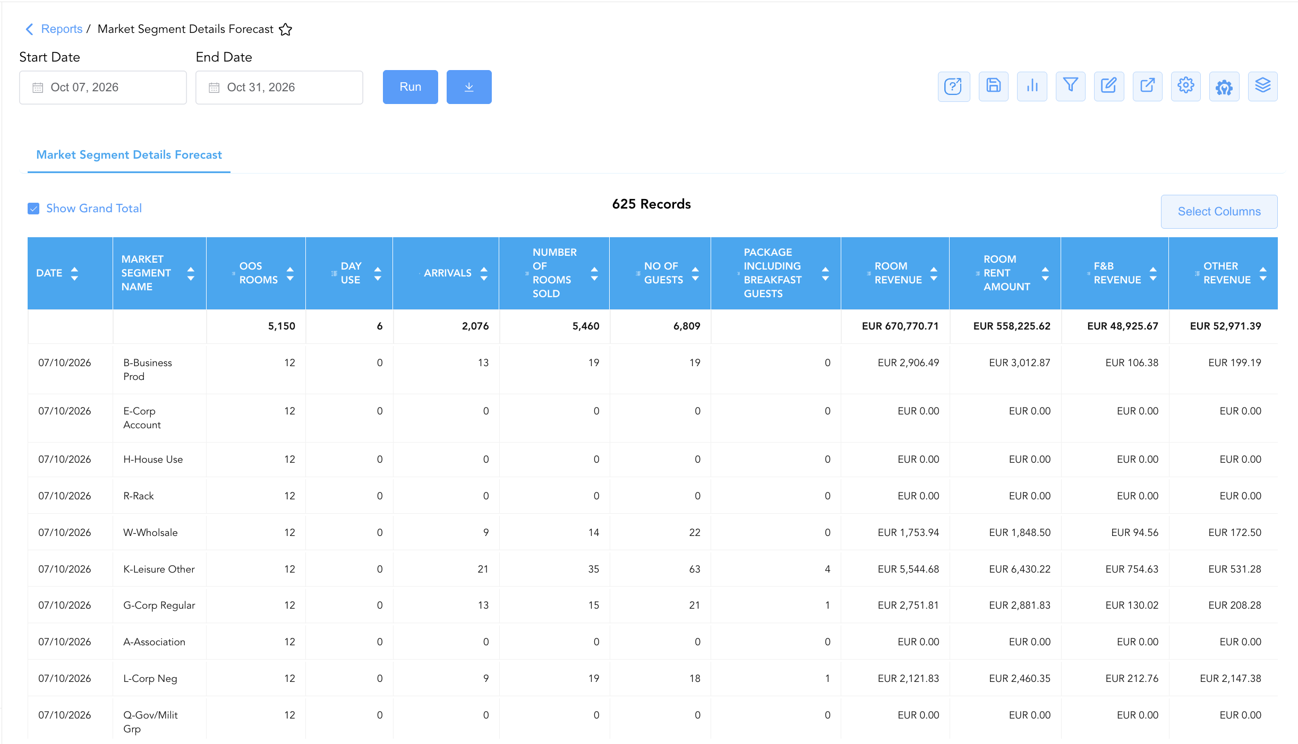Click the save report icon

(993, 86)
